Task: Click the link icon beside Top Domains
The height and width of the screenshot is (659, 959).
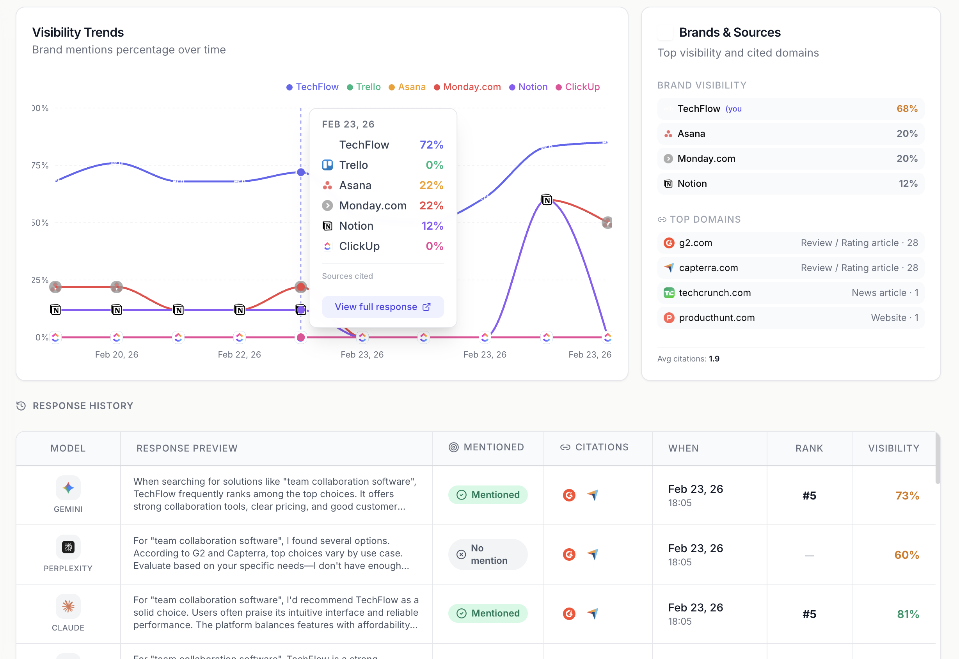Action: (662, 219)
